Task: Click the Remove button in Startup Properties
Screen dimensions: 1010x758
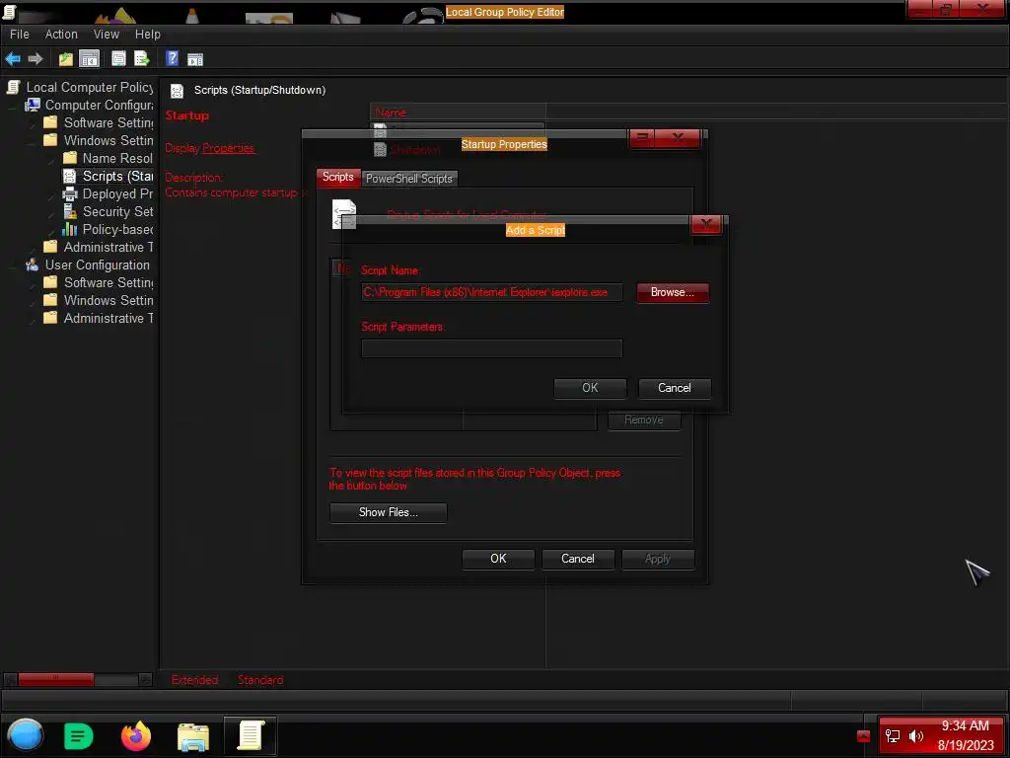Action: [x=644, y=420]
